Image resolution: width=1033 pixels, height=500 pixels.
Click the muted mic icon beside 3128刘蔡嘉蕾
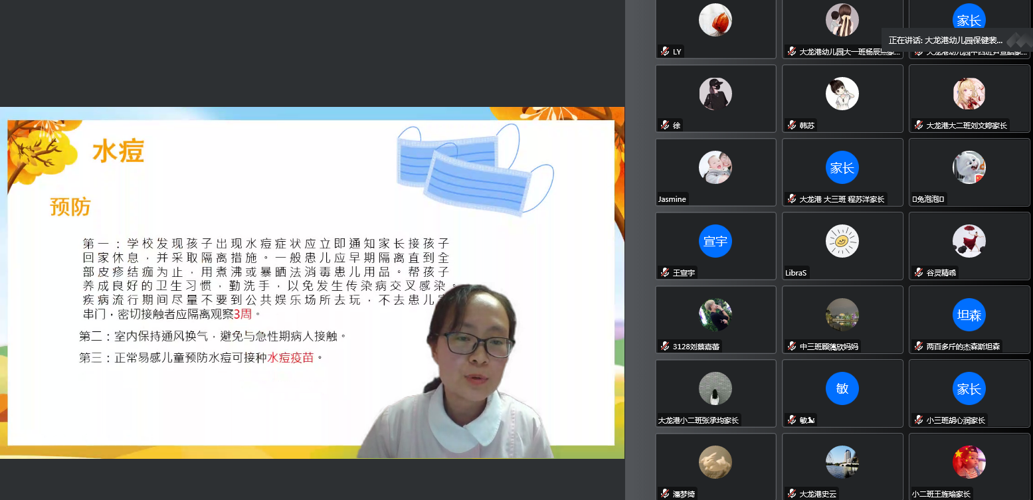click(x=665, y=346)
